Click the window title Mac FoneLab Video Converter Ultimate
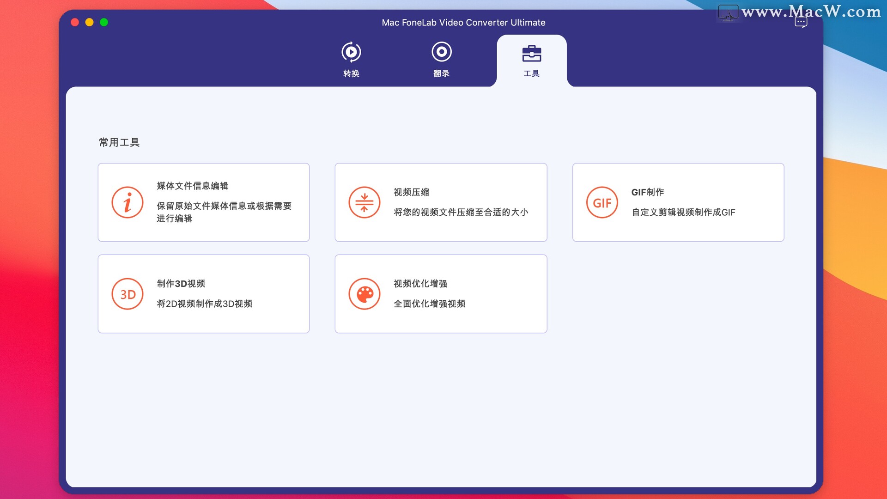 (x=463, y=23)
